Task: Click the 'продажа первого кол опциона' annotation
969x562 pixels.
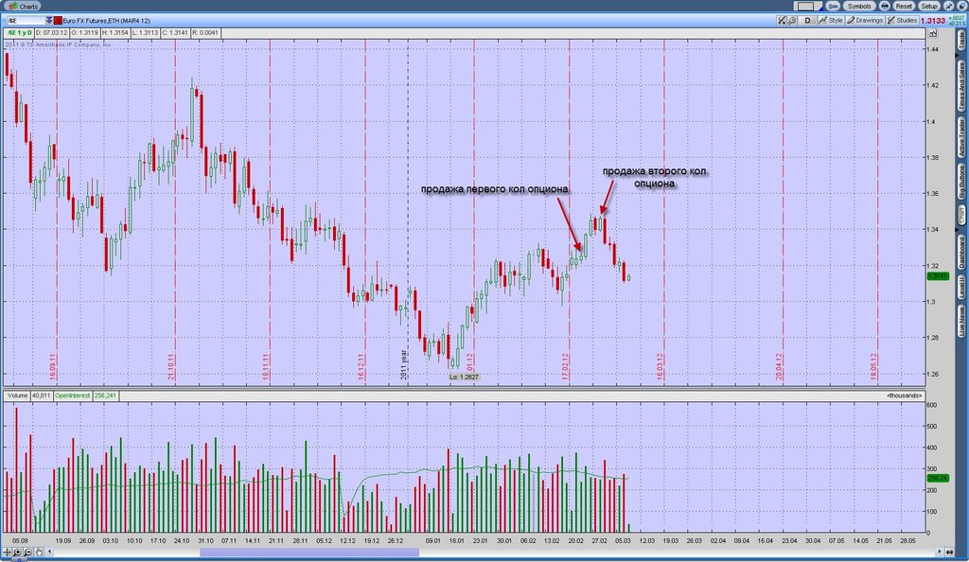Action: 494,189
